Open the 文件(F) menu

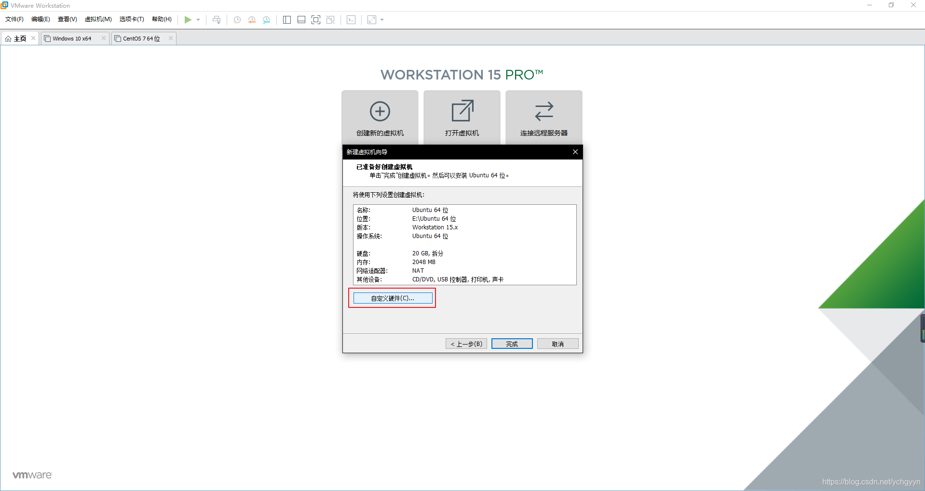(x=14, y=19)
